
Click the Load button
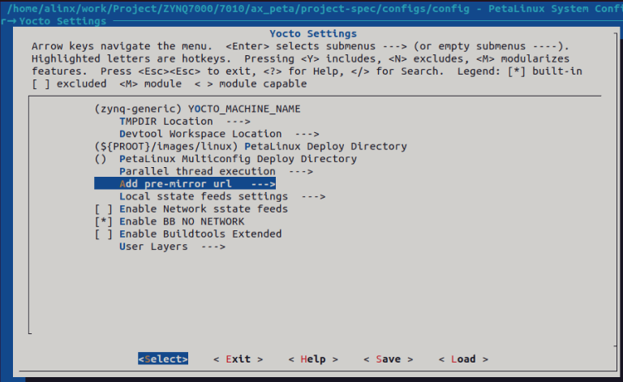(463, 359)
